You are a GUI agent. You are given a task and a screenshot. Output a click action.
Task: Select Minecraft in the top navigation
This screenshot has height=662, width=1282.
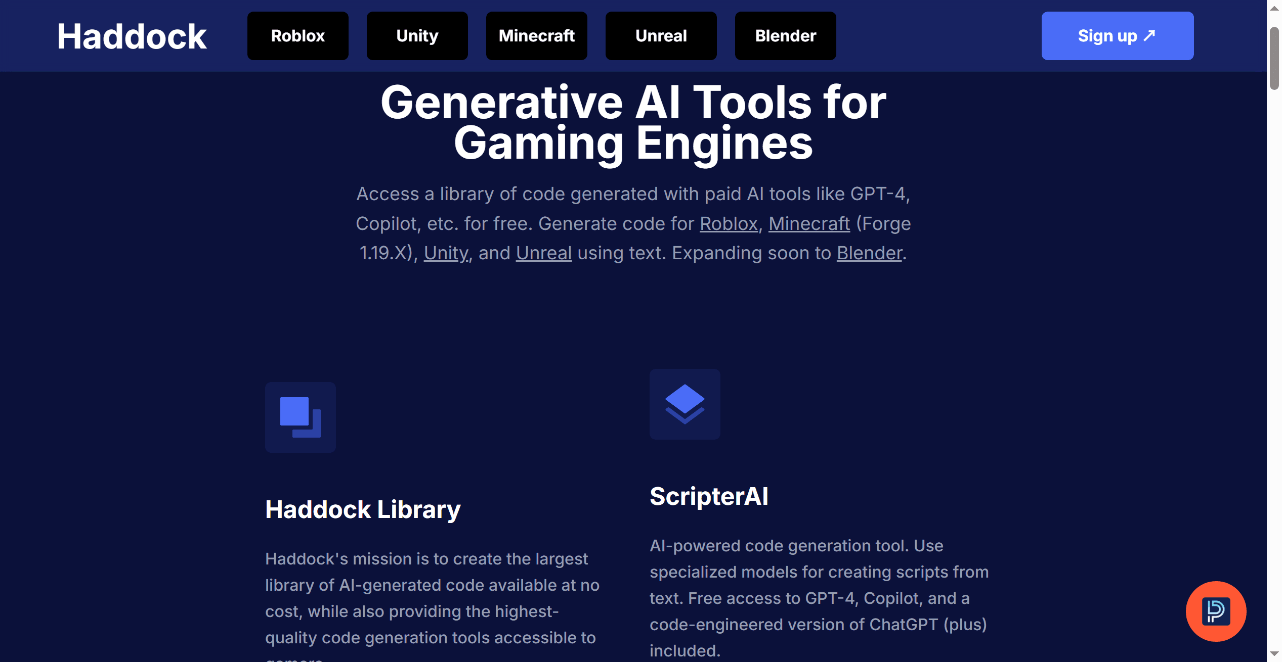point(536,36)
